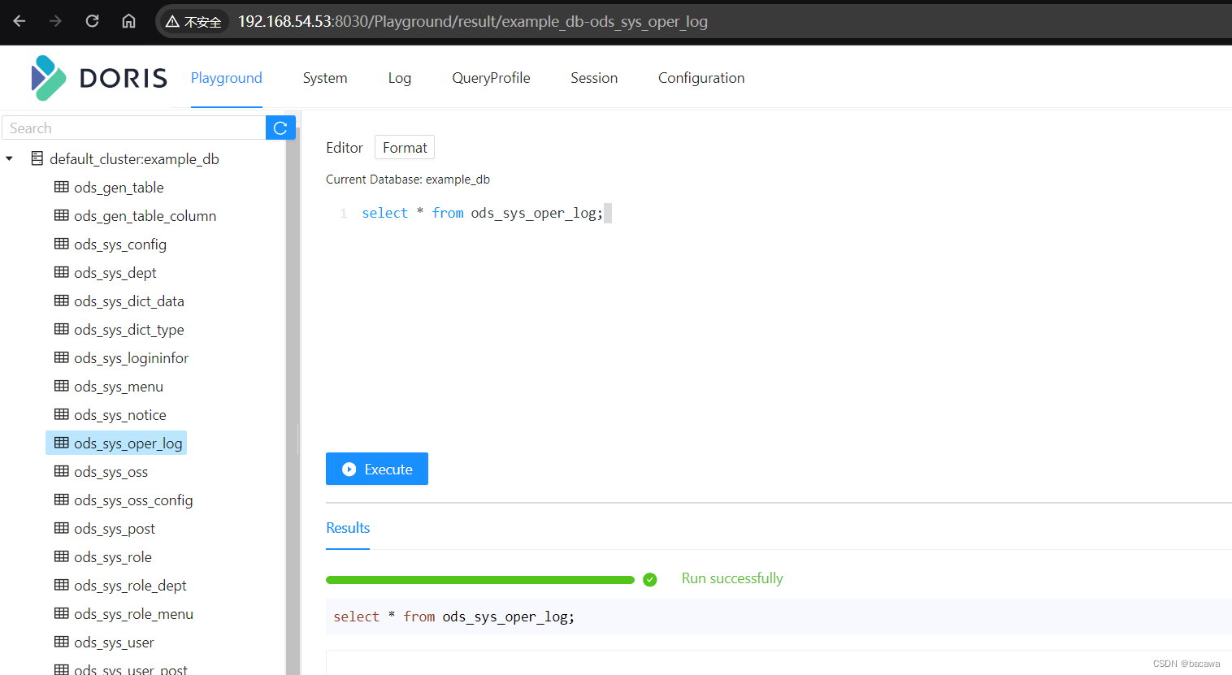Click table icon beside ods_sys_oss
The image size is (1232, 675).
point(62,471)
